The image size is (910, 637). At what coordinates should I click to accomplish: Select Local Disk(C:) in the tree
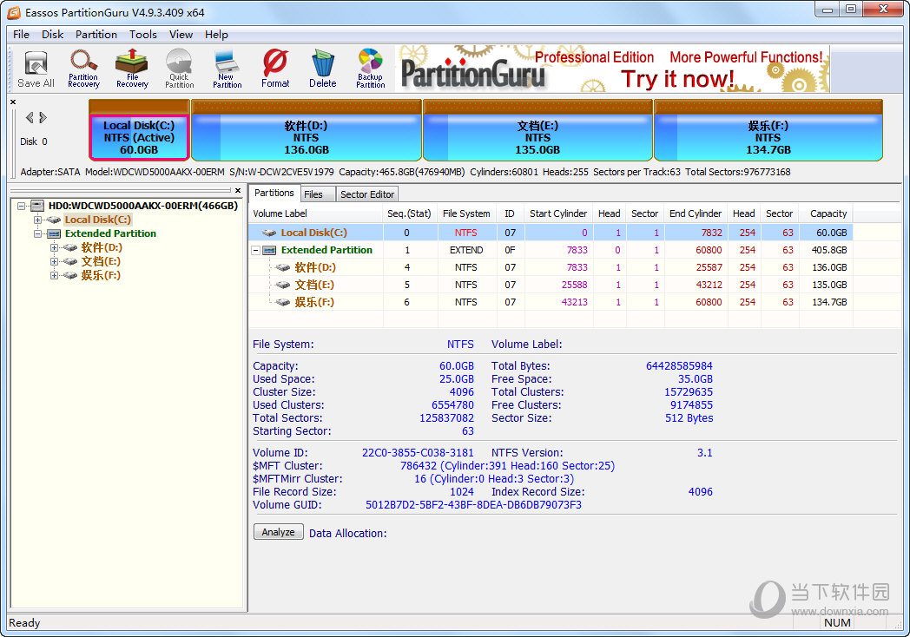[97, 220]
